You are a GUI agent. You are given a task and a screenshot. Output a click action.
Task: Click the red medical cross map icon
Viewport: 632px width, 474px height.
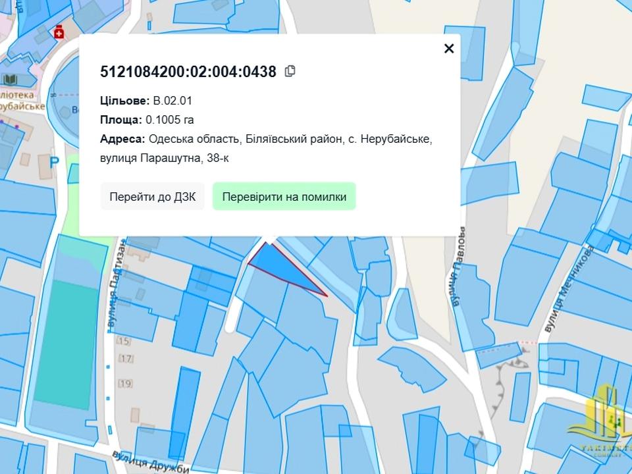point(60,32)
